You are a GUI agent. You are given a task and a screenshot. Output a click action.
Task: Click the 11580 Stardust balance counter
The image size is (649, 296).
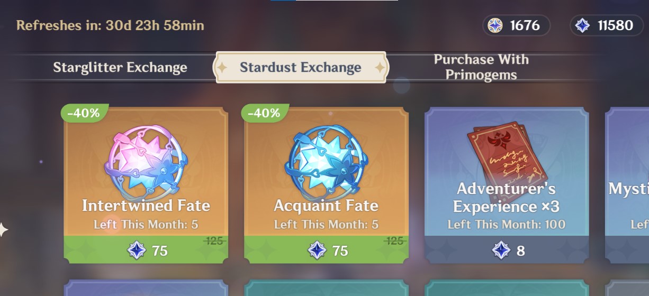(607, 25)
